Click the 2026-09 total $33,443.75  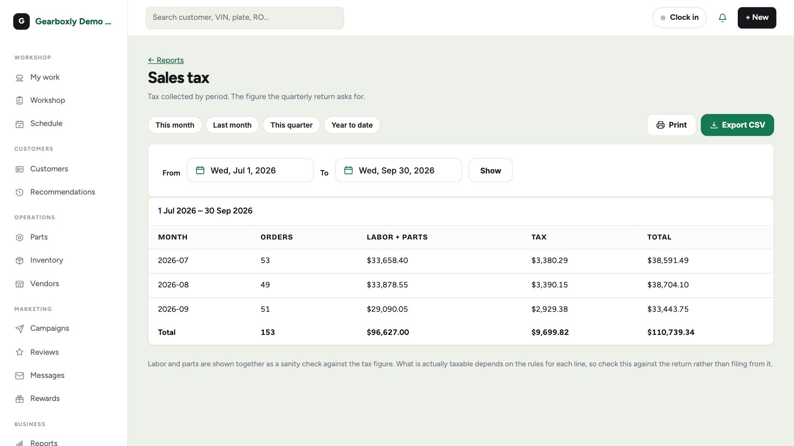pyautogui.click(x=668, y=309)
